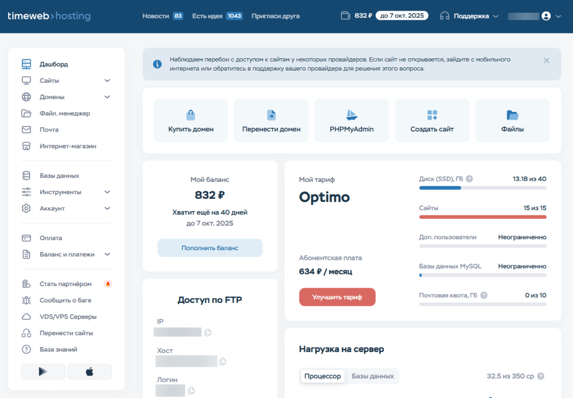Screen dimensions: 573x398
Task: Open Файл. менеджер in the sidebar
Action: click(64, 114)
